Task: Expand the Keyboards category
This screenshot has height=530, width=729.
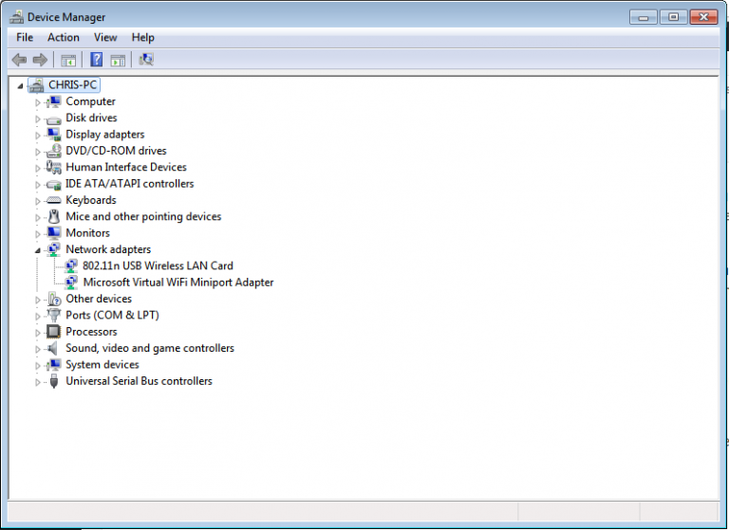Action: pyautogui.click(x=38, y=201)
